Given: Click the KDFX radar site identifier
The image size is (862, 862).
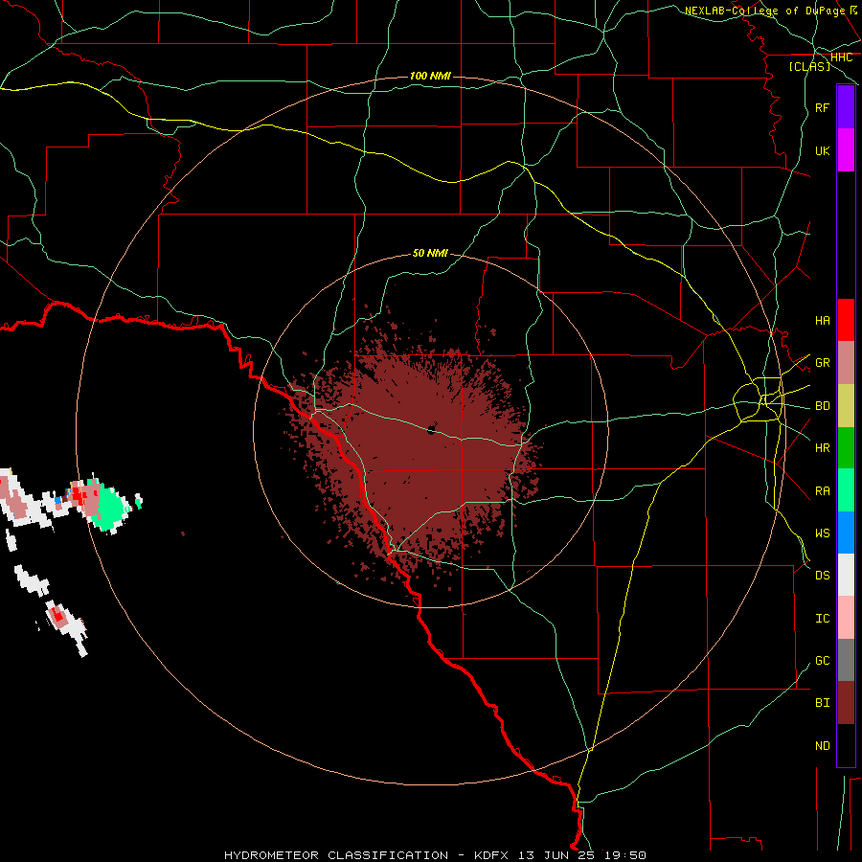Looking at the screenshot, I should click(x=492, y=855).
